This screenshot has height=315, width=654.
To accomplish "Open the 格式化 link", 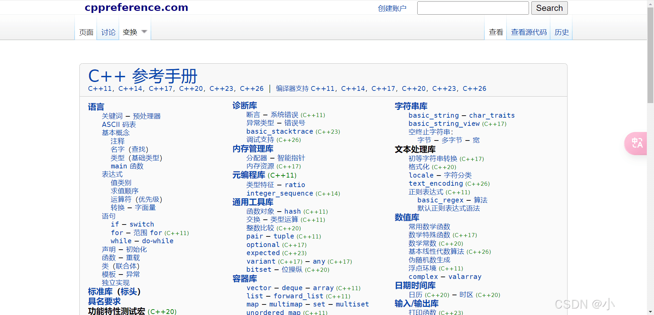I will (x=419, y=167).
